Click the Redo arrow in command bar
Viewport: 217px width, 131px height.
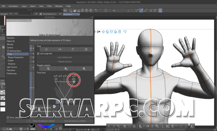(x=100, y=10)
